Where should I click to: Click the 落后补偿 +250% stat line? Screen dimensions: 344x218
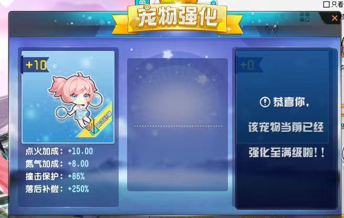pyautogui.click(x=57, y=189)
